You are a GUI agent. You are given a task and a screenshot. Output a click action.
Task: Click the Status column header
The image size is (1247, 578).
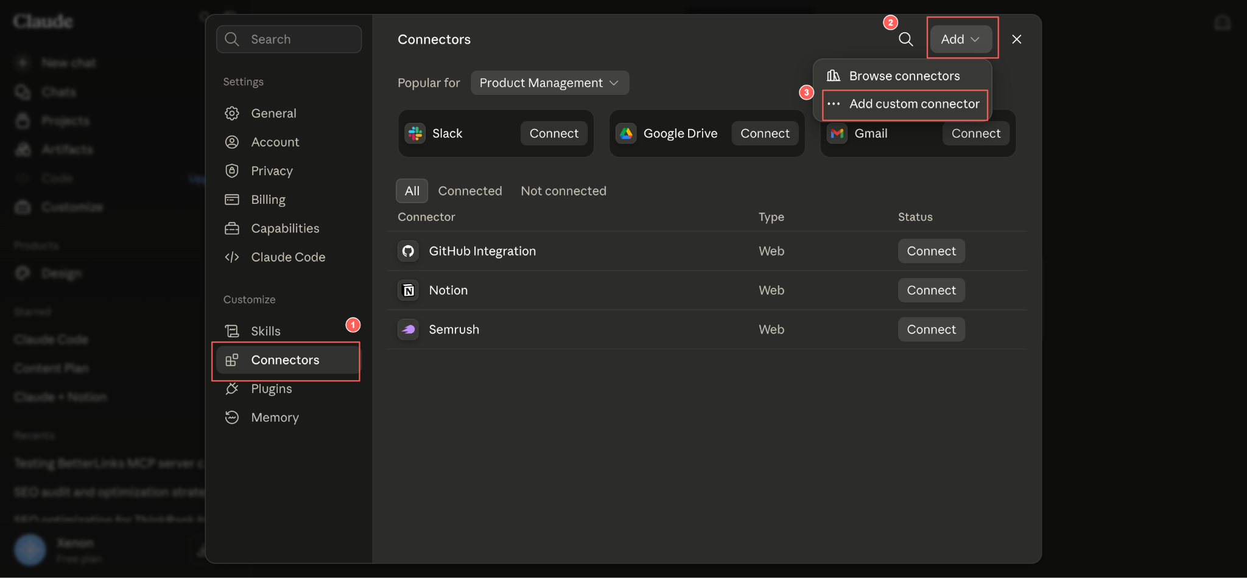pyautogui.click(x=915, y=217)
